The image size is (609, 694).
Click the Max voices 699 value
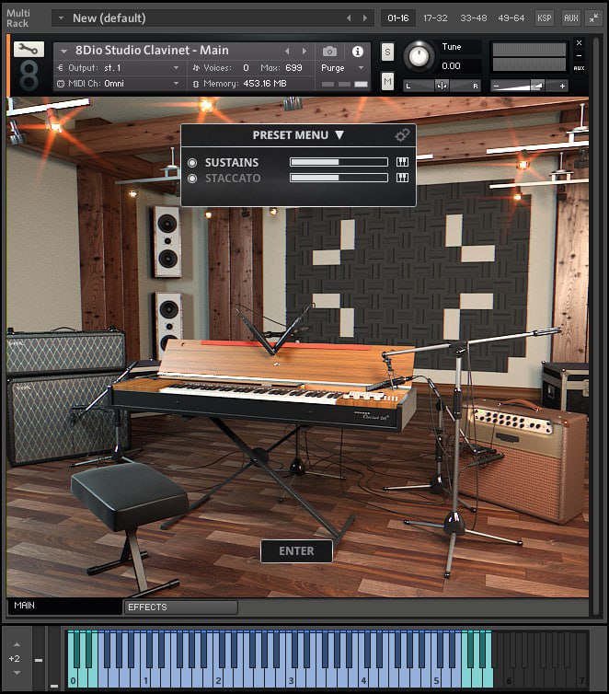point(293,68)
